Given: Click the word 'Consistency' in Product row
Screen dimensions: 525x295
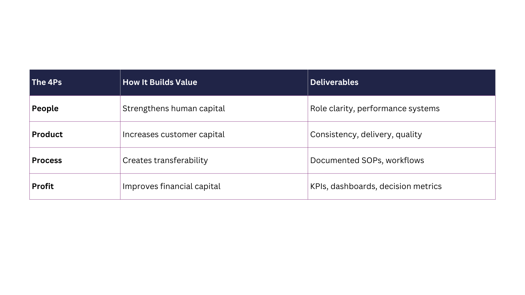Looking at the screenshot, I should (334, 135).
